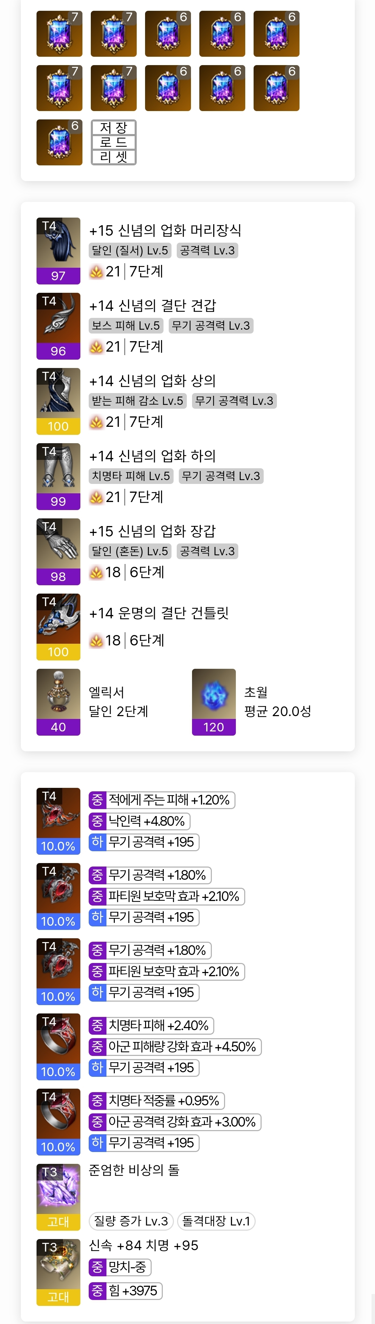Click the 돌격대장 Lv.1 engraving chip
This screenshot has height=1324, width=375.
click(x=216, y=1221)
